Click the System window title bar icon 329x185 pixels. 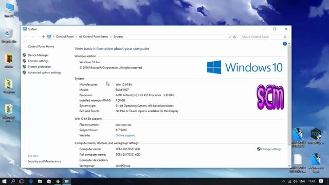[25, 29]
